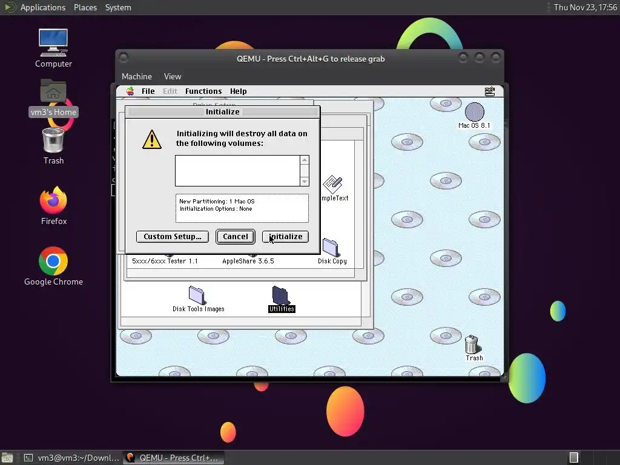Image resolution: width=620 pixels, height=465 pixels.
Task: Click the Initialize button
Action: point(286,237)
